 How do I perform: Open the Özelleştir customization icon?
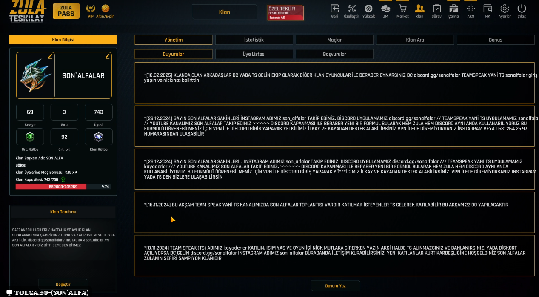[351, 9]
